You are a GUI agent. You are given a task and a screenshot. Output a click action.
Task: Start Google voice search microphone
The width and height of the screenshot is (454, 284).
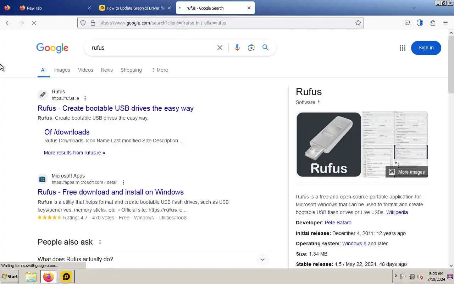(x=237, y=48)
